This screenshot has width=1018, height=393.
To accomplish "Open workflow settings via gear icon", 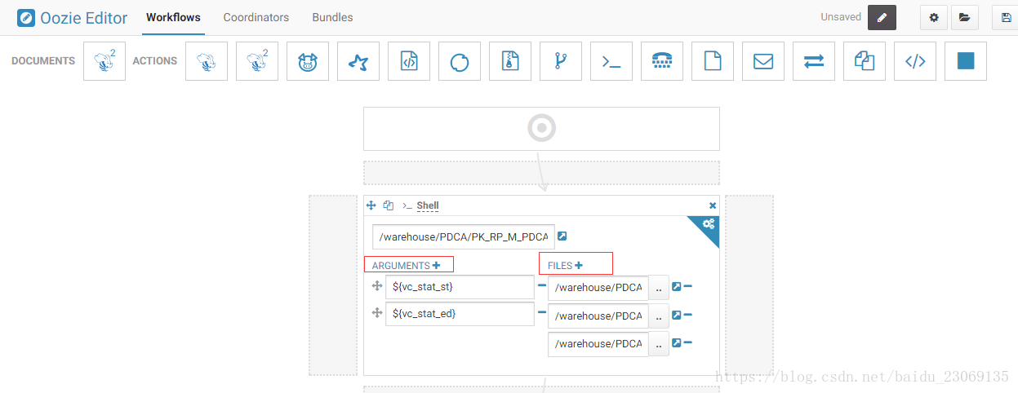I will coord(934,17).
